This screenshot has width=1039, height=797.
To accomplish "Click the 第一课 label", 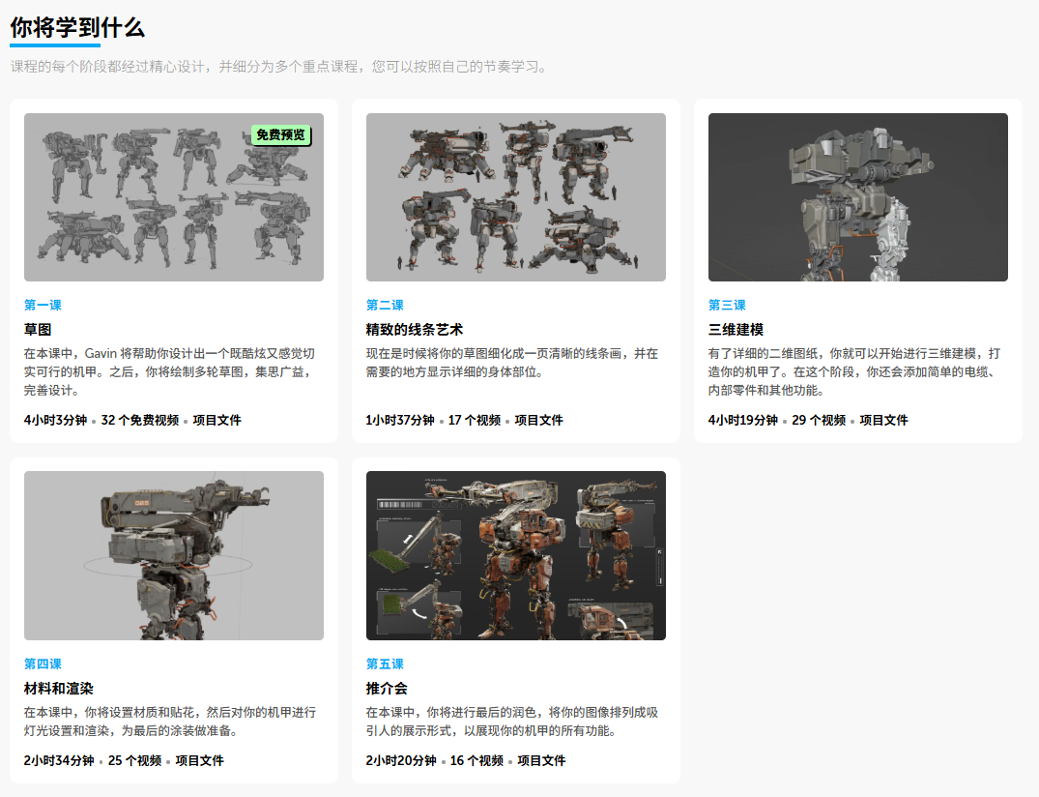I will point(43,305).
